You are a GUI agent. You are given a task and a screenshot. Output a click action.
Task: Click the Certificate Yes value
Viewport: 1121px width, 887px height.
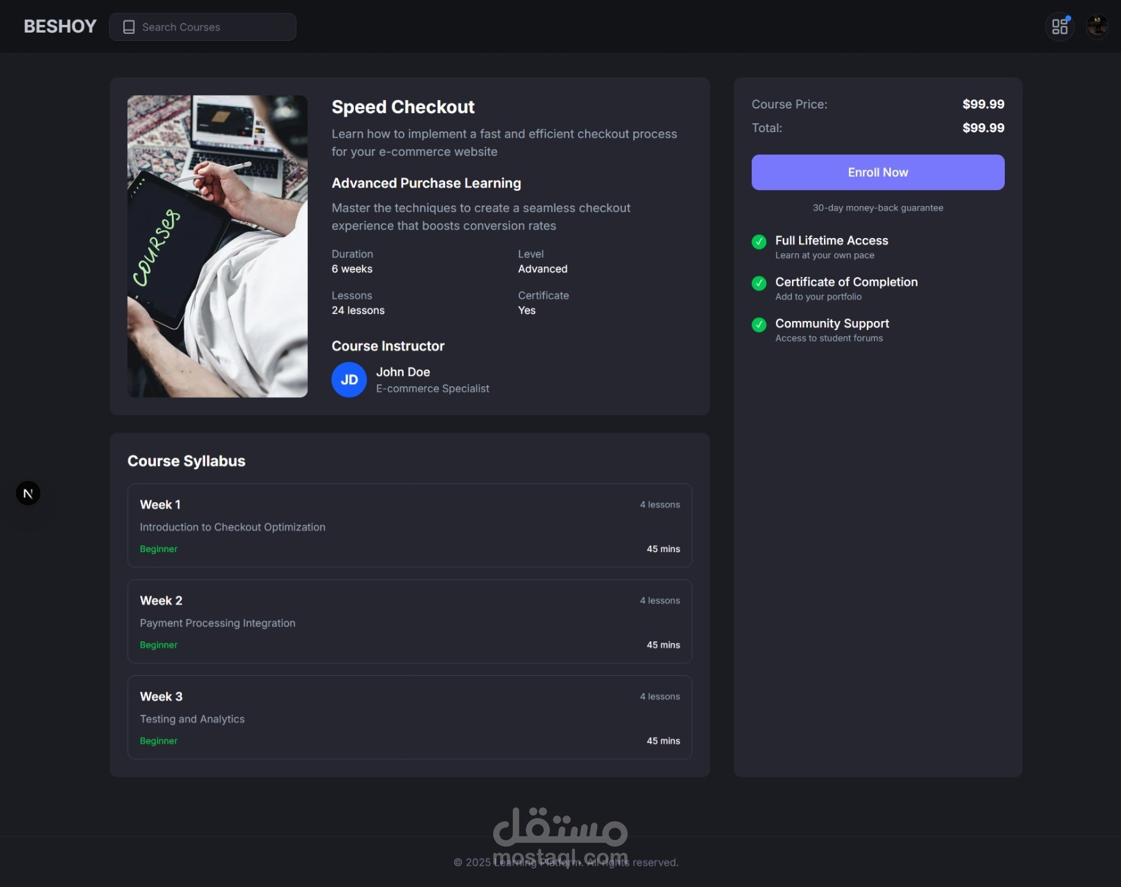click(526, 310)
